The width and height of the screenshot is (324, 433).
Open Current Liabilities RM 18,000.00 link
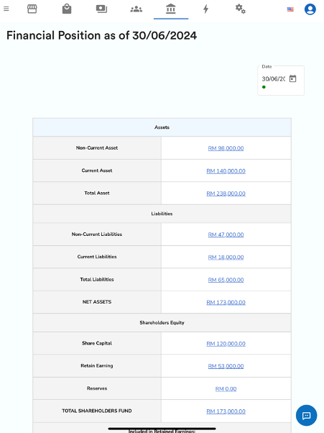226,257
